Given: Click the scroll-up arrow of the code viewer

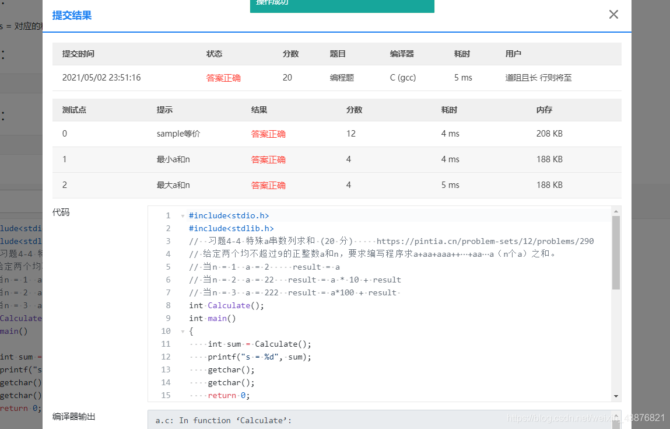Looking at the screenshot, I should click(616, 211).
